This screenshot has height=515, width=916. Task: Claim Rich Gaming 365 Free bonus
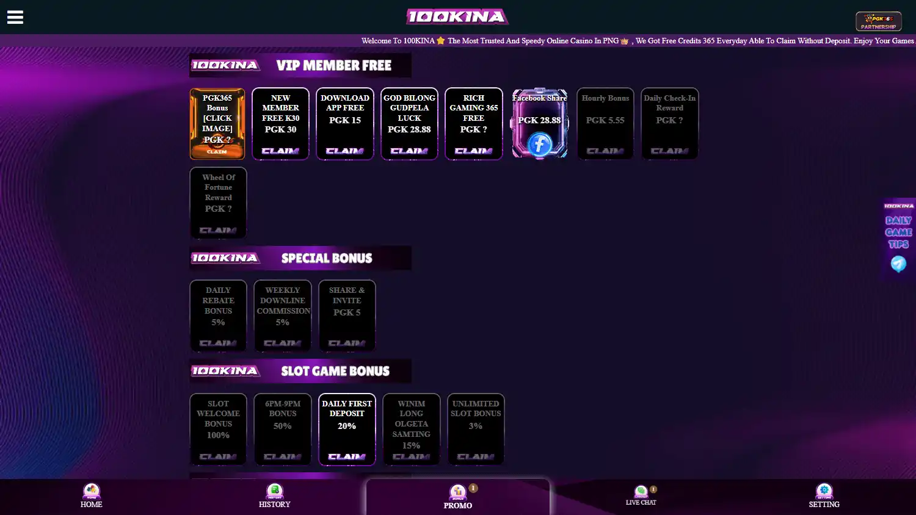click(474, 124)
